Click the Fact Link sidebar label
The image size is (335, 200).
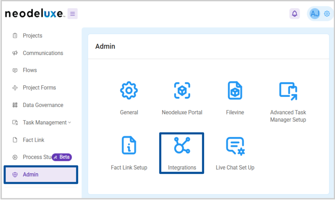(33, 140)
